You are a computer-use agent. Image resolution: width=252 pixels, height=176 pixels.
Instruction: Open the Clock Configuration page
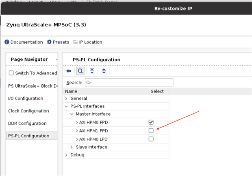coord(28,111)
